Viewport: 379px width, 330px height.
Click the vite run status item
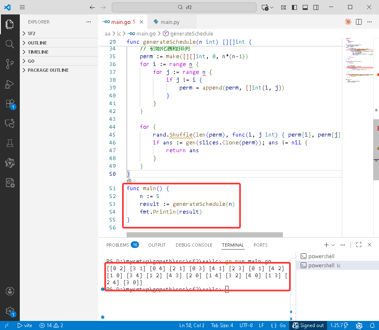(25, 325)
